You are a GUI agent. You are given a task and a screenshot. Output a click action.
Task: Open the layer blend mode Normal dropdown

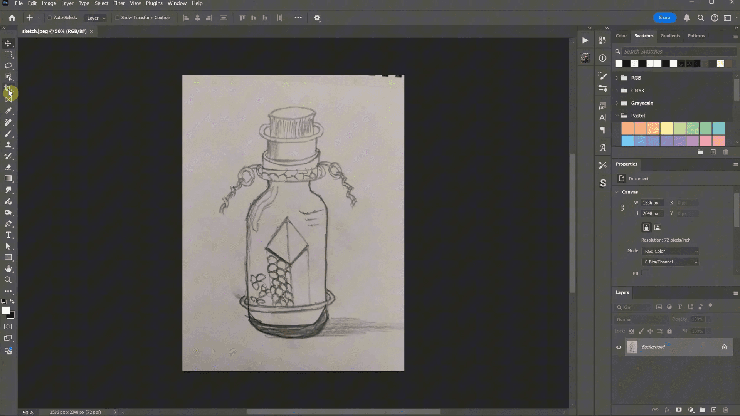pos(641,319)
